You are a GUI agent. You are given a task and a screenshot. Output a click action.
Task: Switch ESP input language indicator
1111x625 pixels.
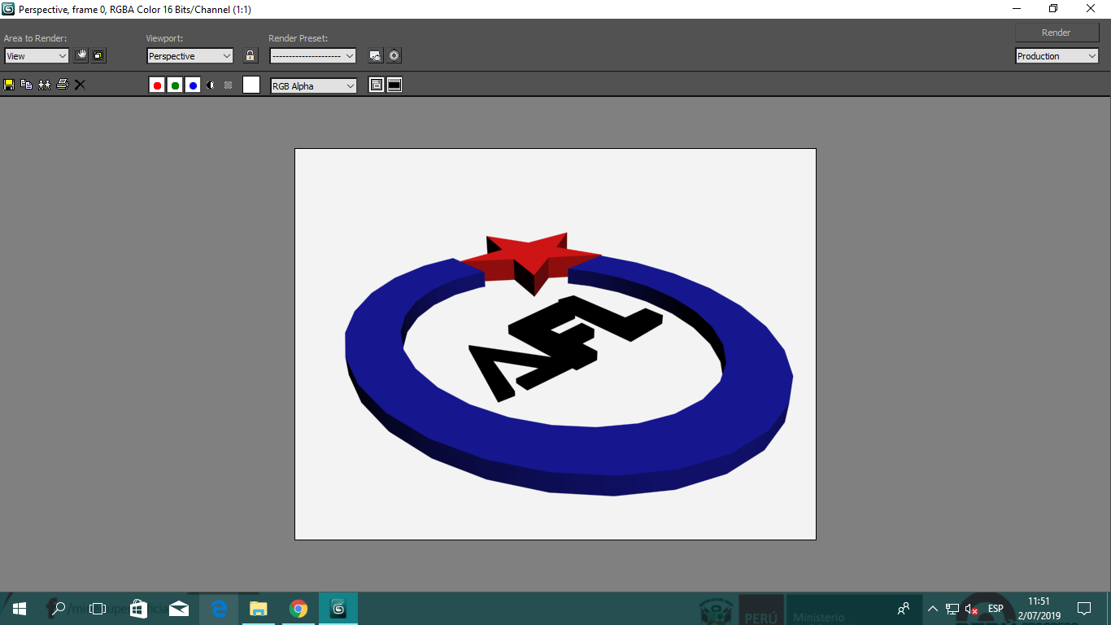996,609
